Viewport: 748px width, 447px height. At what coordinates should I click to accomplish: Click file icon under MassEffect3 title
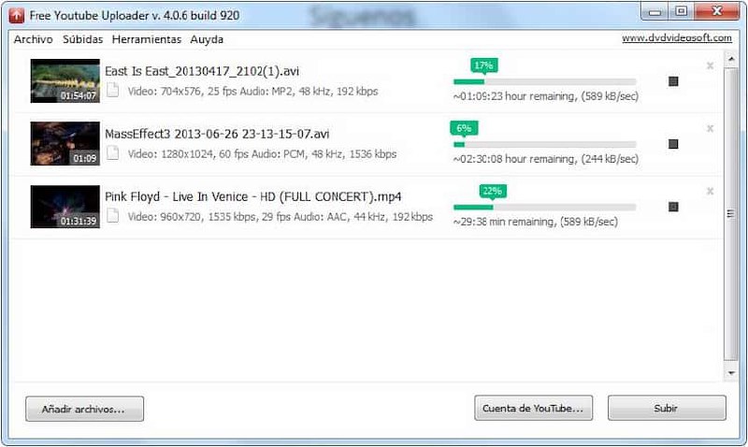[112, 153]
